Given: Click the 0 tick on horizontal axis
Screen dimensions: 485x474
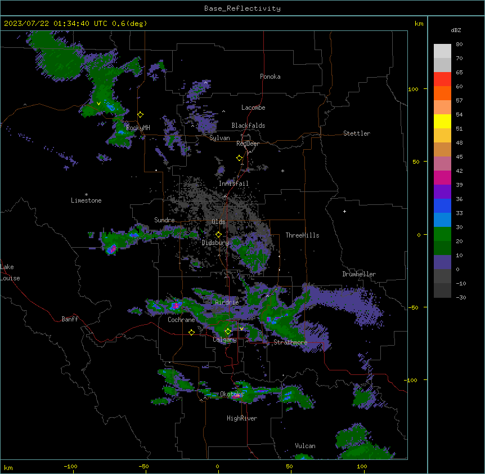Looking at the screenshot, I should point(217,466).
